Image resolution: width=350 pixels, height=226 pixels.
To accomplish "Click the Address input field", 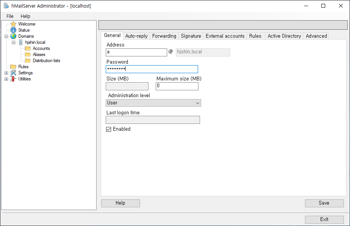I will [136, 52].
